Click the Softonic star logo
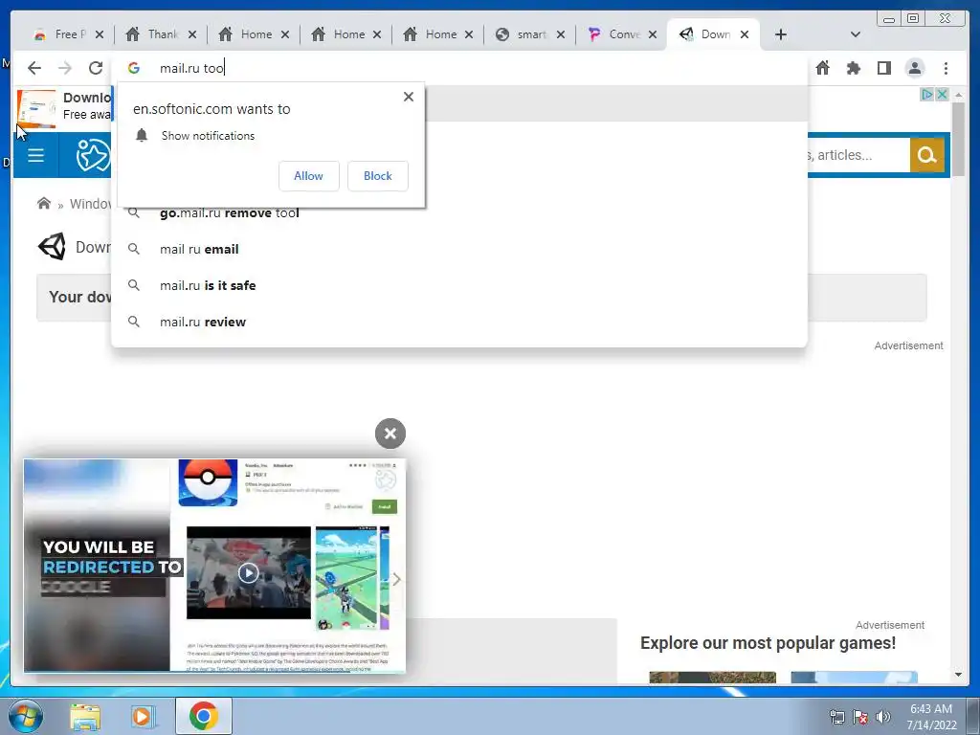Image resolution: width=980 pixels, height=735 pixels. 93,155
